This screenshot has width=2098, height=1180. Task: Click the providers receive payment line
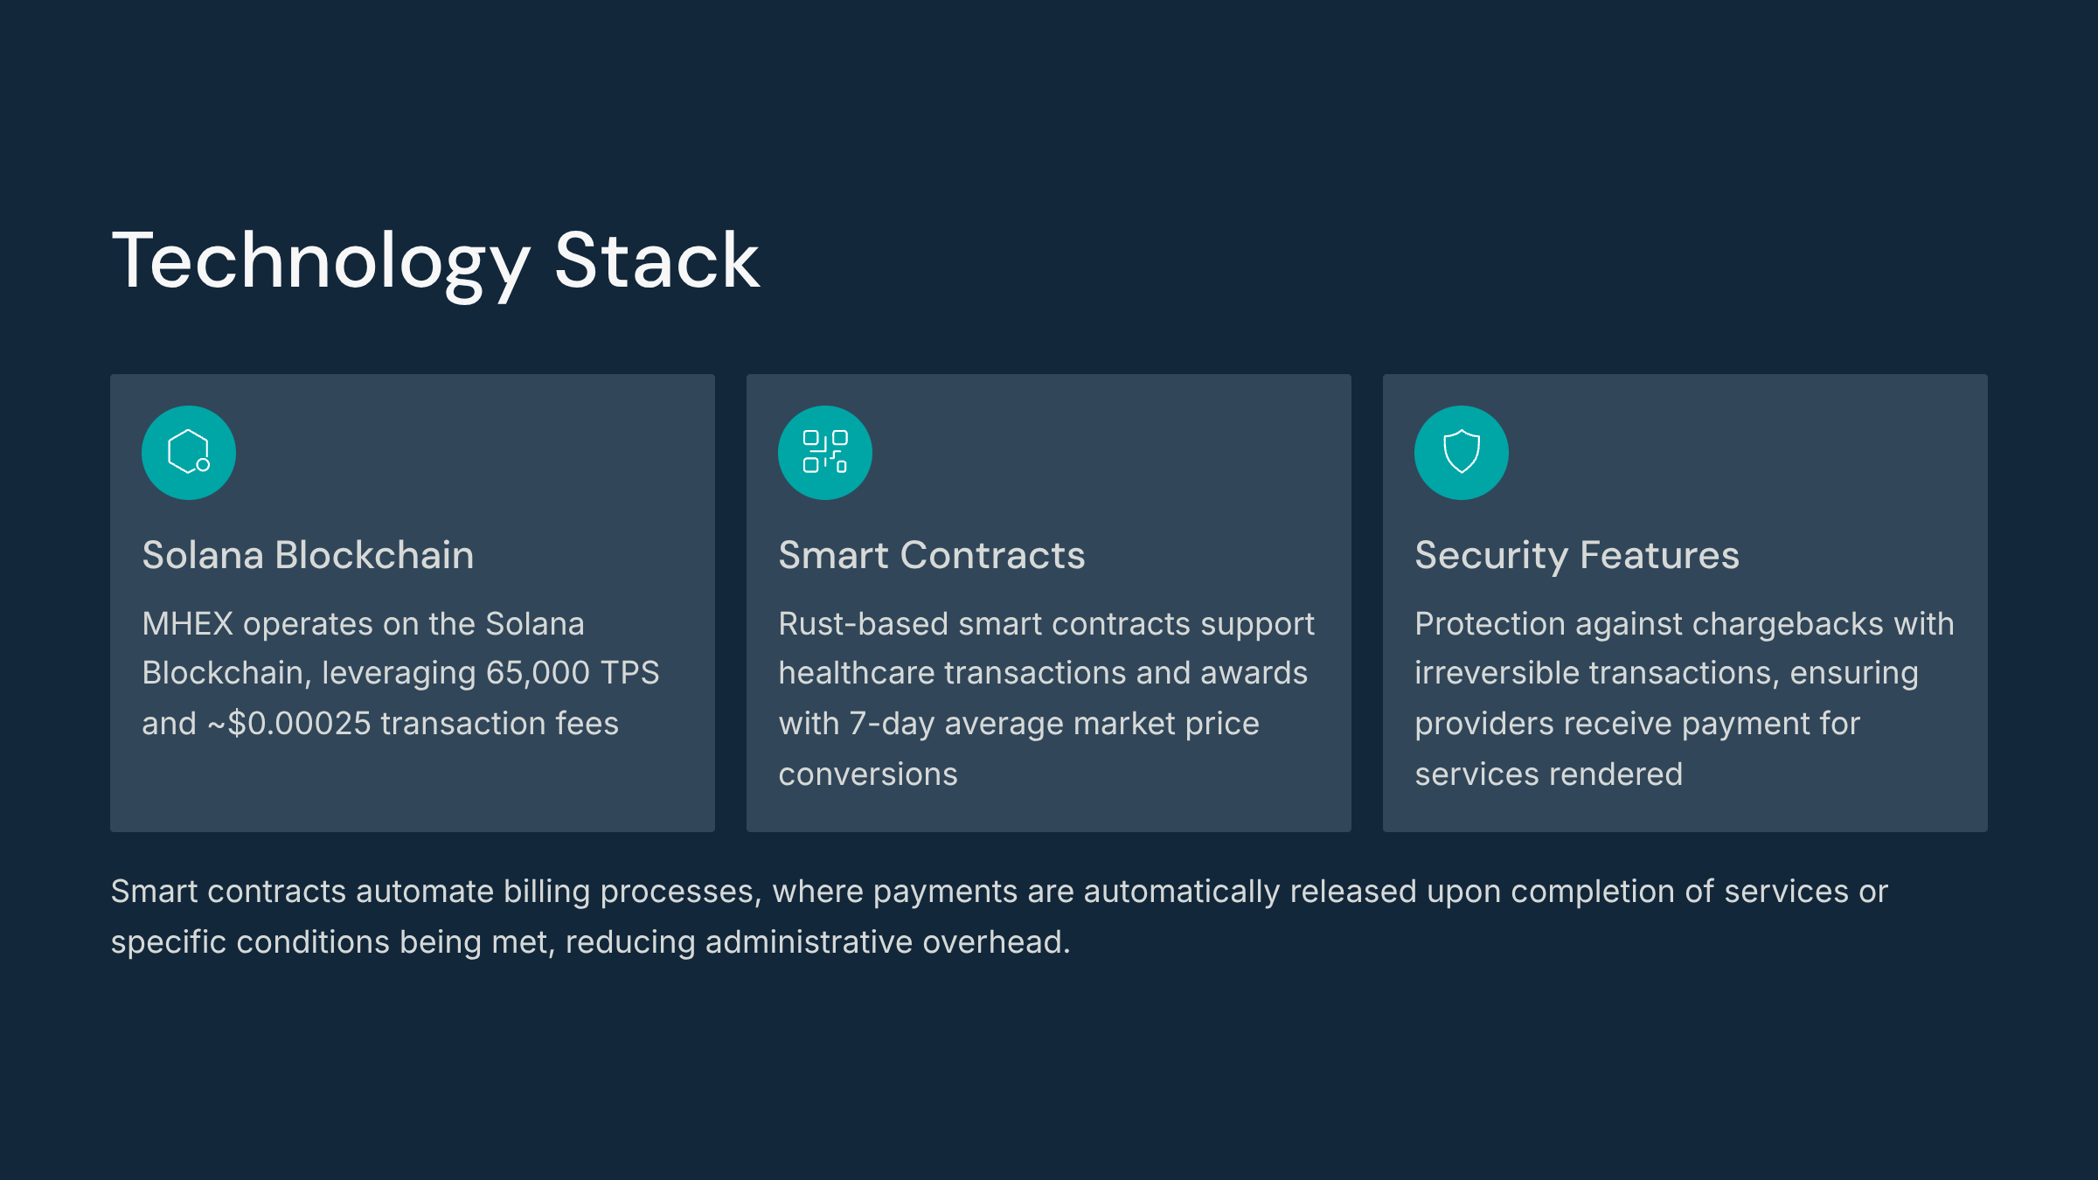coord(1637,725)
